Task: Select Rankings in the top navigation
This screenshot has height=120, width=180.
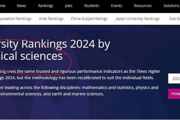Action: pos(46,6)
